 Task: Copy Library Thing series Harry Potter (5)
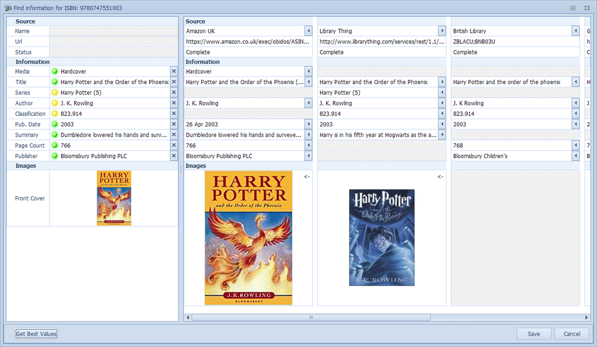click(x=442, y=92)
